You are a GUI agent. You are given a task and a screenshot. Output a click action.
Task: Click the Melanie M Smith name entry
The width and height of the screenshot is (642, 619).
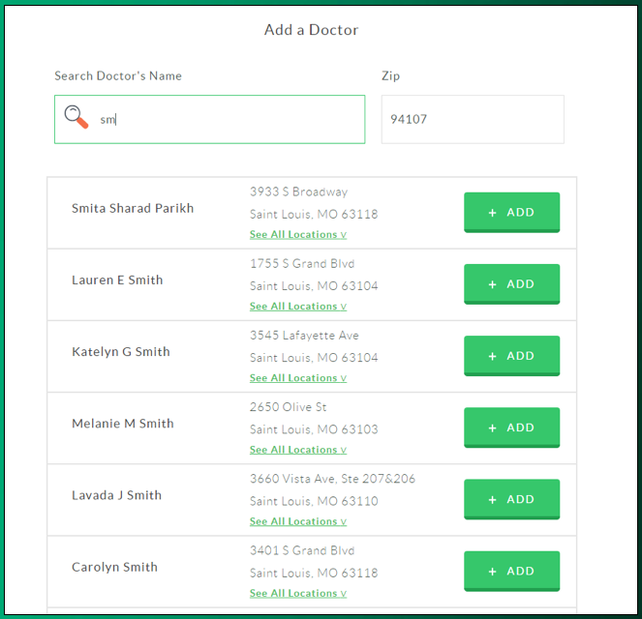[123, 424]
